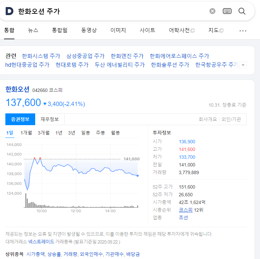Open the 코스피 market cap ranking link

coord(186,210)
